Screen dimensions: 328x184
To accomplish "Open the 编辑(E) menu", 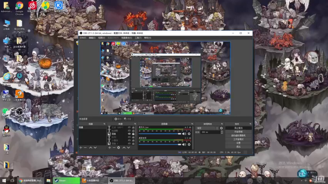I will coord(92,38).
